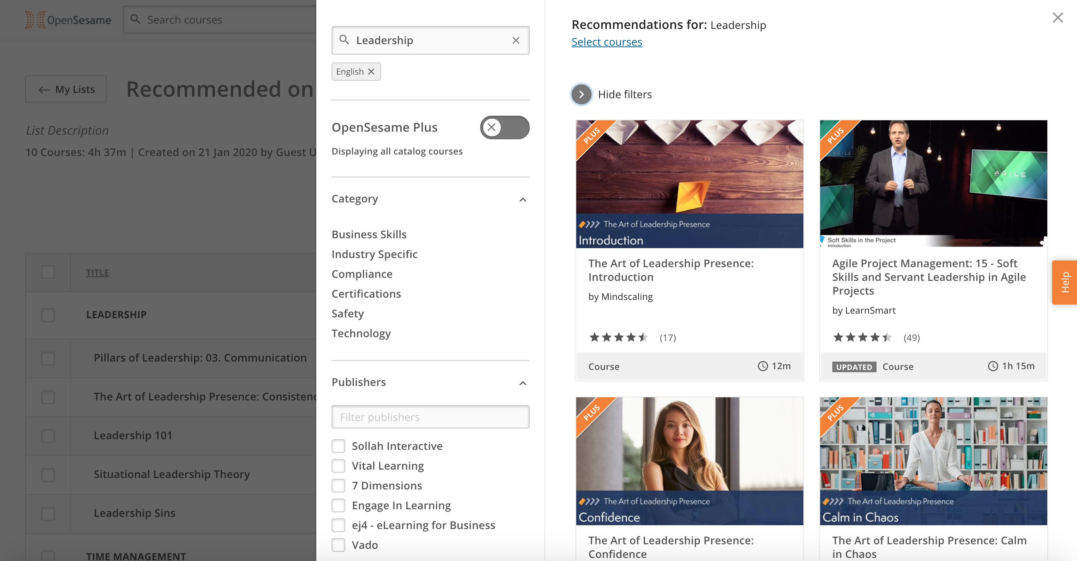This screenshot has height=561, width=1077.
Task: Open The Art of Leadership Presence: Introduction title
Action: pos(671,270)
